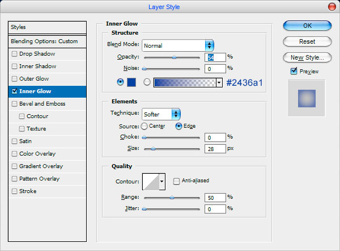Image resolution: width=340 pixels, height=251 pixels.
Task: Click the Jitter value field
Action: 215,209
